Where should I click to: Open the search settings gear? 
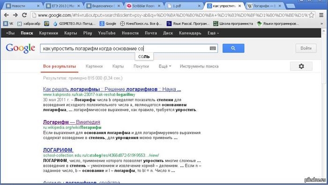coord(301,66)
